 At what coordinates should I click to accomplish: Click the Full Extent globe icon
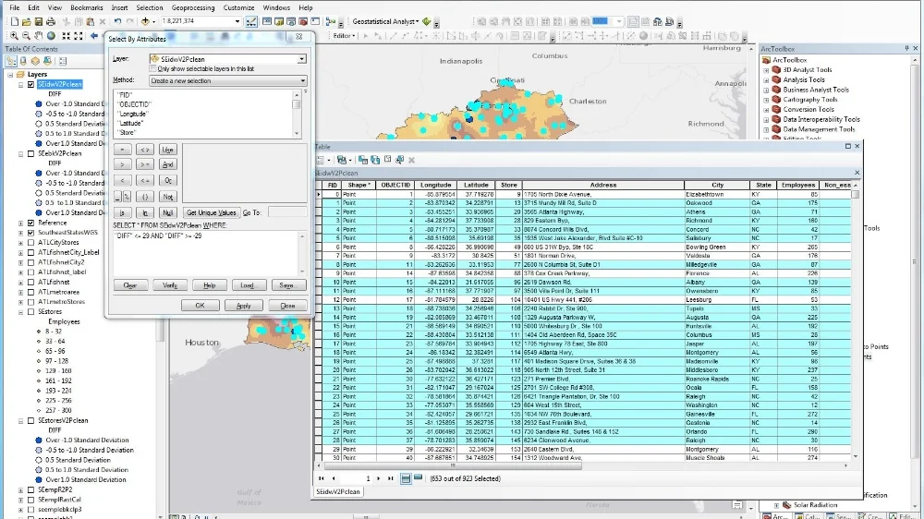51,36
